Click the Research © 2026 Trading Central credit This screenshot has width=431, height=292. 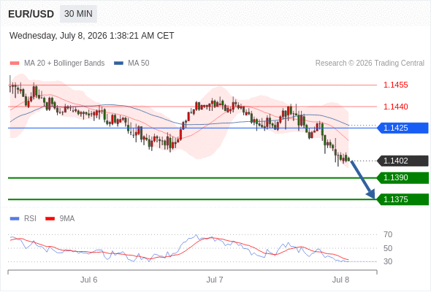point(370,64)
